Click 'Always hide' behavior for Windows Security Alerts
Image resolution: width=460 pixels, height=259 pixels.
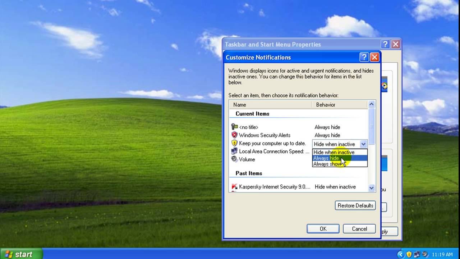pos(327,135)
